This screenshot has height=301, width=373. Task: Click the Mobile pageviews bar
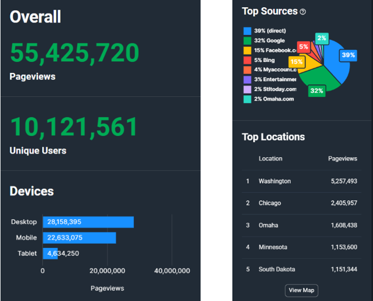point(79,238)
